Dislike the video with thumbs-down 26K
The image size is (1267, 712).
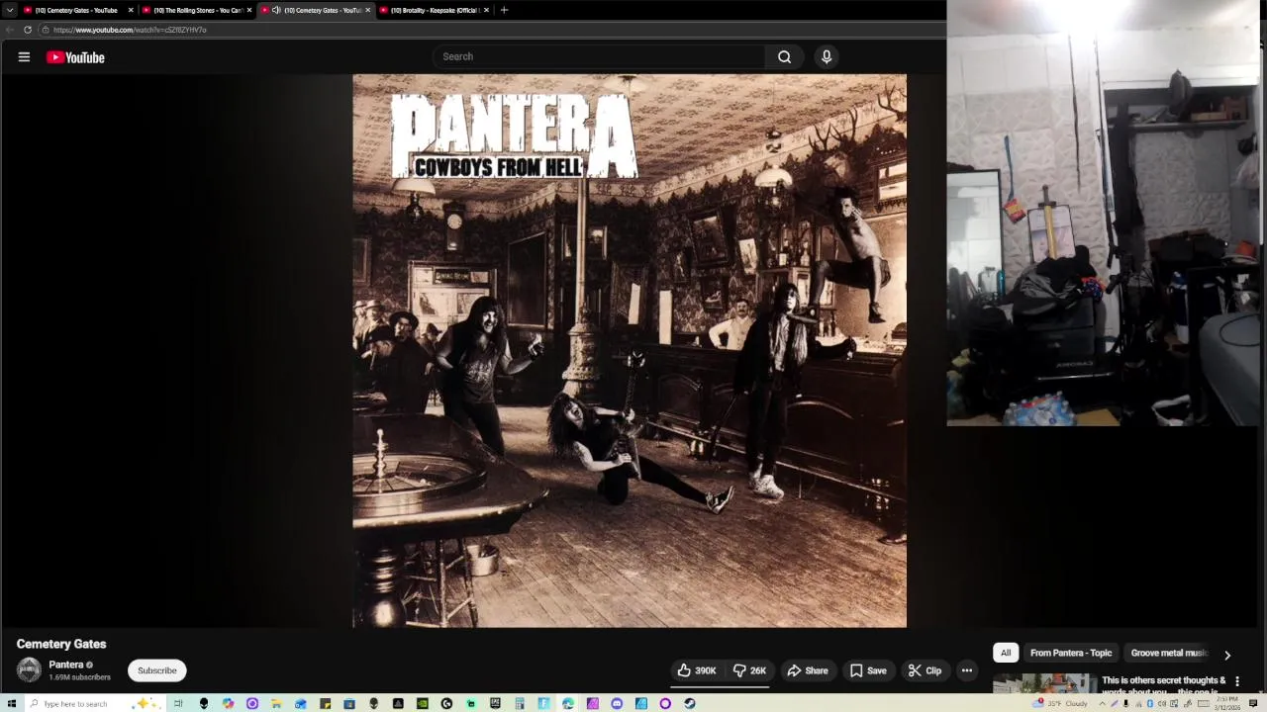click(x=749, y=670)
